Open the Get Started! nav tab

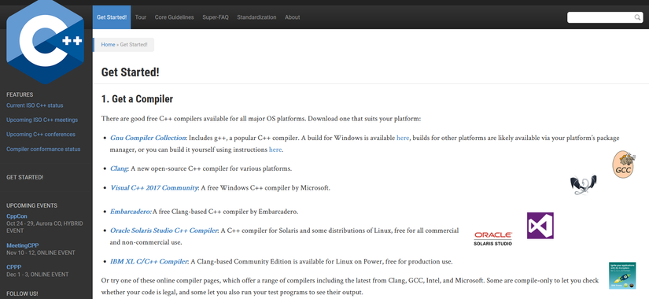coord(112,17)
